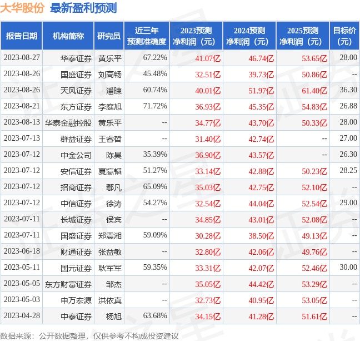Click the 41.07亿 profit value
This screenshot has width=360, height=341.
click(x=208, y=58)
